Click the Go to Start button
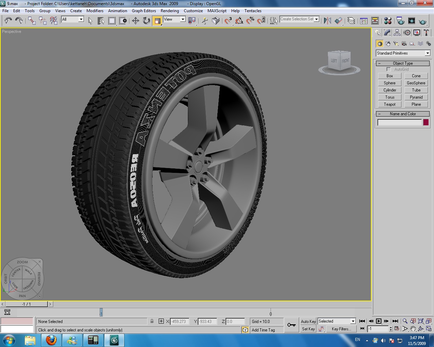This screenshot has height=347, width=434. coord(362,321)
